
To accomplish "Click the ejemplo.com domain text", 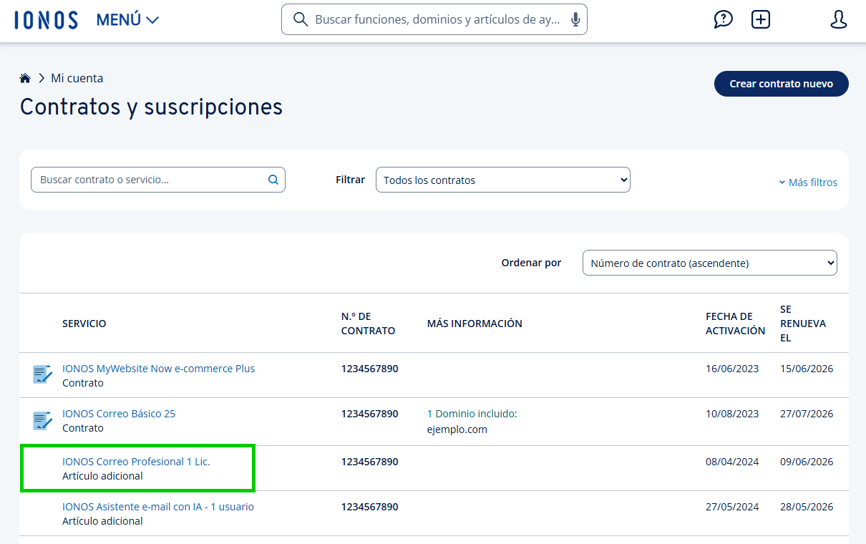I will 457,429.
